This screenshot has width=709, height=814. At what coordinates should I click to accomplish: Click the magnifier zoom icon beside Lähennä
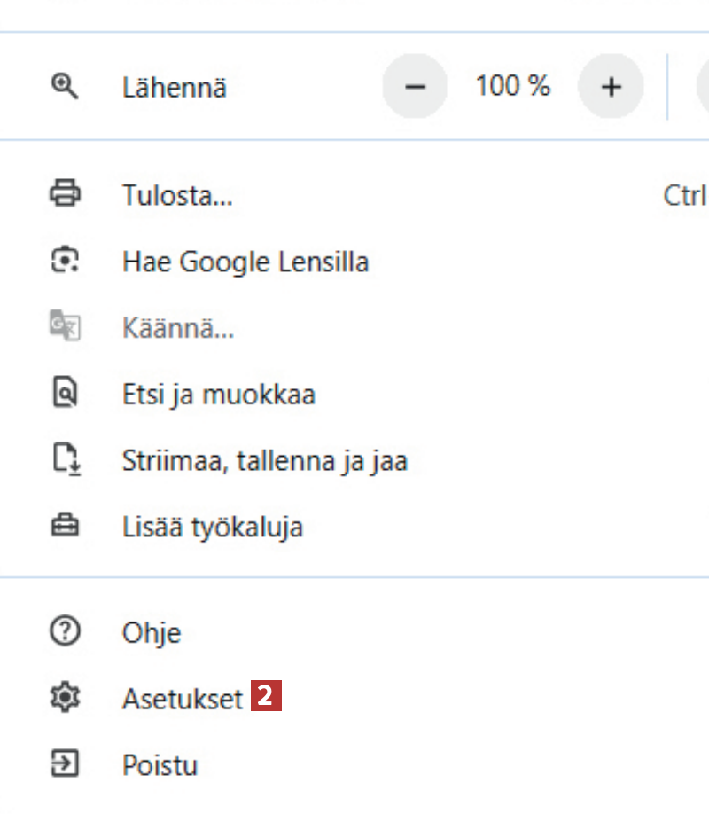click(65, 86)
